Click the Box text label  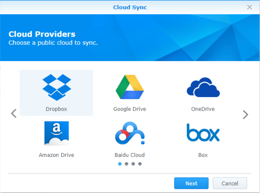[x=203, y=155]
